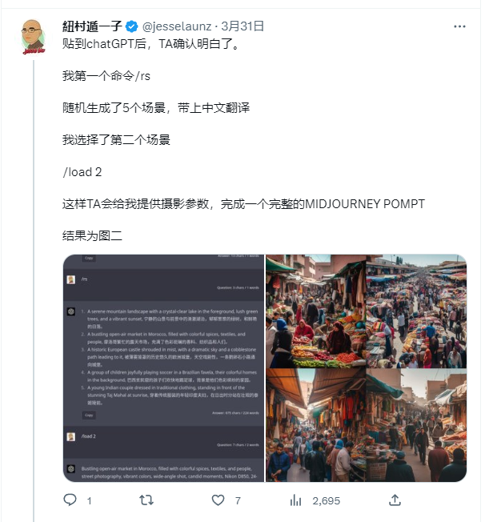
Task: Open the display name 紐村遁一子
Action: (92, 26)
